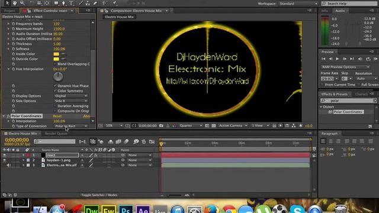
Task: Select the Rectangle shape tool
Action: click(x=56, y=3)
